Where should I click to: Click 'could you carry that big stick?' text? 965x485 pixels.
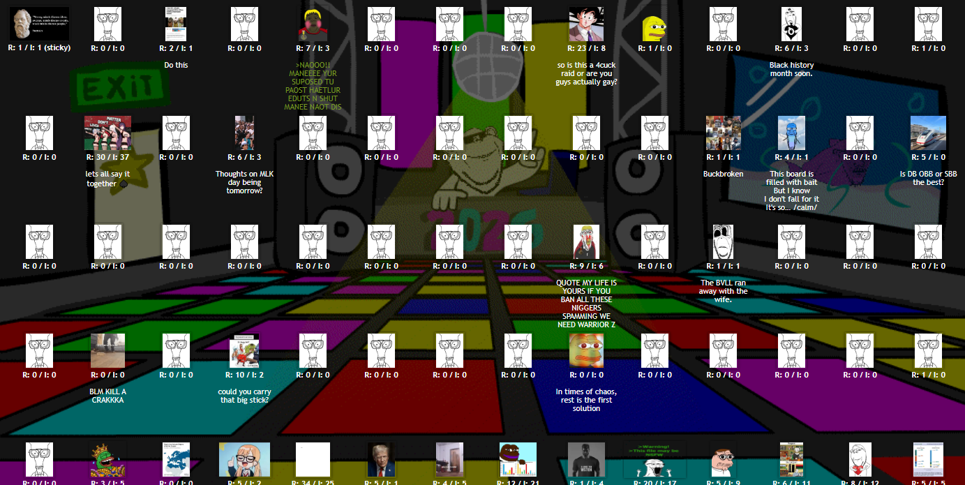pos(244,396)
